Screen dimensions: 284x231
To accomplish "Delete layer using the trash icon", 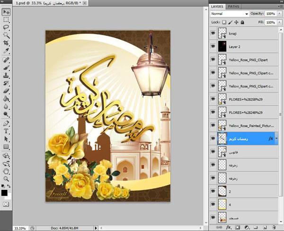I will [274, 228].
